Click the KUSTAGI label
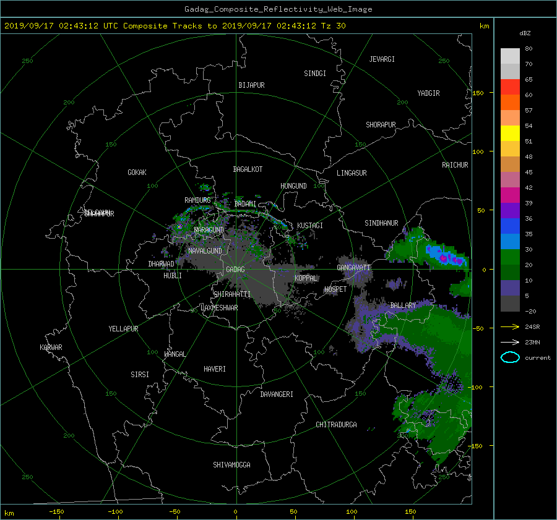The image size is (557, 520). [x=310, y=226]
